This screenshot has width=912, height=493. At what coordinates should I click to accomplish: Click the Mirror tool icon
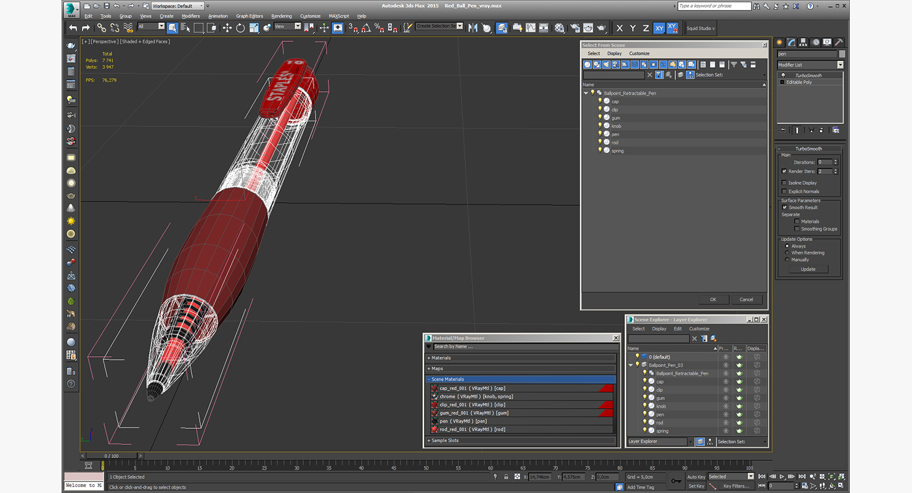point(473,28)
